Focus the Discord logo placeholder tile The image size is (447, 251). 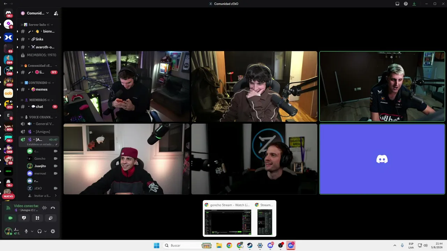pyautogui.click(x=382, y=159)
